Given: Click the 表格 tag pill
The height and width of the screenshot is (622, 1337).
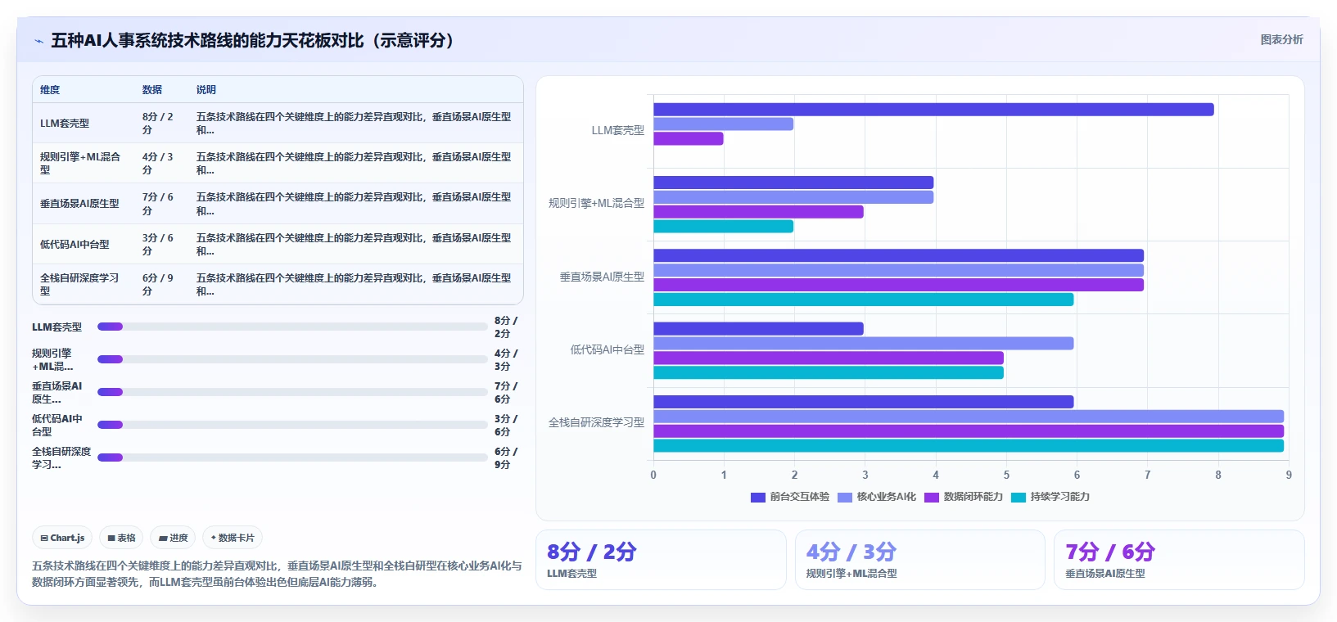Looking at the screenshot, I should pyautogui.click(x=121, y=538).
